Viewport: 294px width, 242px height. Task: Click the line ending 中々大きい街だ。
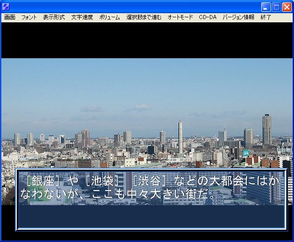pyautogui.click(x=118, y=194)
